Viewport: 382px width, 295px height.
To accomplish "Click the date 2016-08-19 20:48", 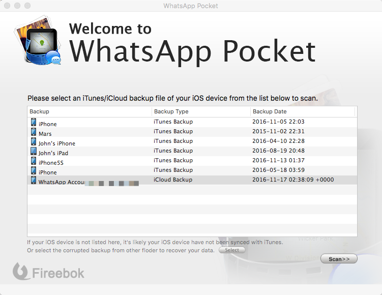I will (278, 151).
